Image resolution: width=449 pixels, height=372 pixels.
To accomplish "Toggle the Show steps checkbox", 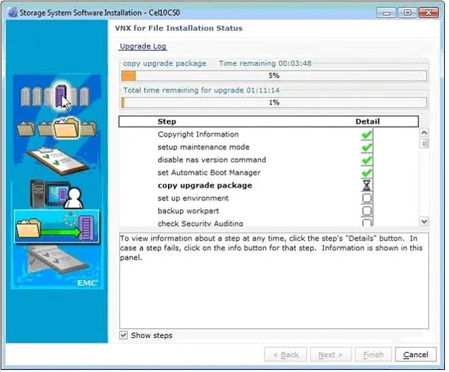I will click(124, 335).
